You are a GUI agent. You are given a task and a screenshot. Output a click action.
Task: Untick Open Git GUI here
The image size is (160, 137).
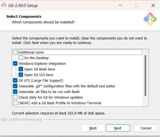coord(21,75)
